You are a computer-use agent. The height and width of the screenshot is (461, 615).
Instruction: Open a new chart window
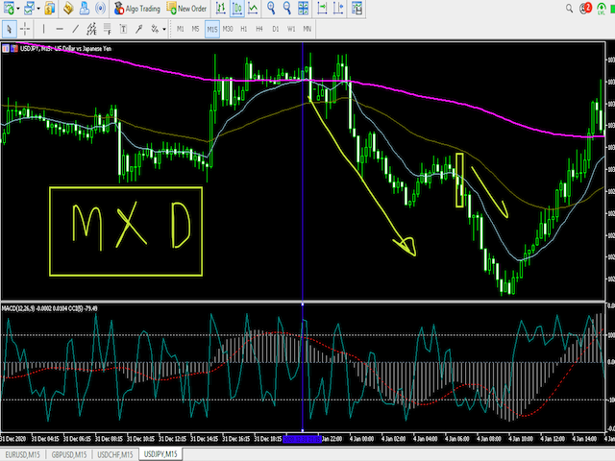(x=9, y=8)
